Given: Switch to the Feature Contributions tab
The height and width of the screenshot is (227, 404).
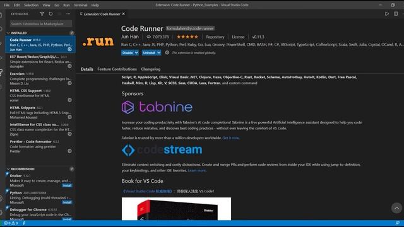Looking at the screenshot, I should pyautogui.click(x=117, y=69).
